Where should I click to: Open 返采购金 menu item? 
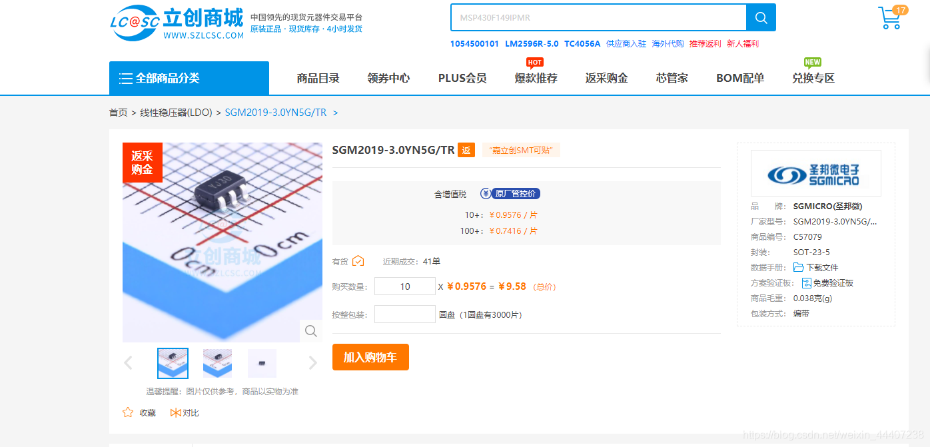606,78
